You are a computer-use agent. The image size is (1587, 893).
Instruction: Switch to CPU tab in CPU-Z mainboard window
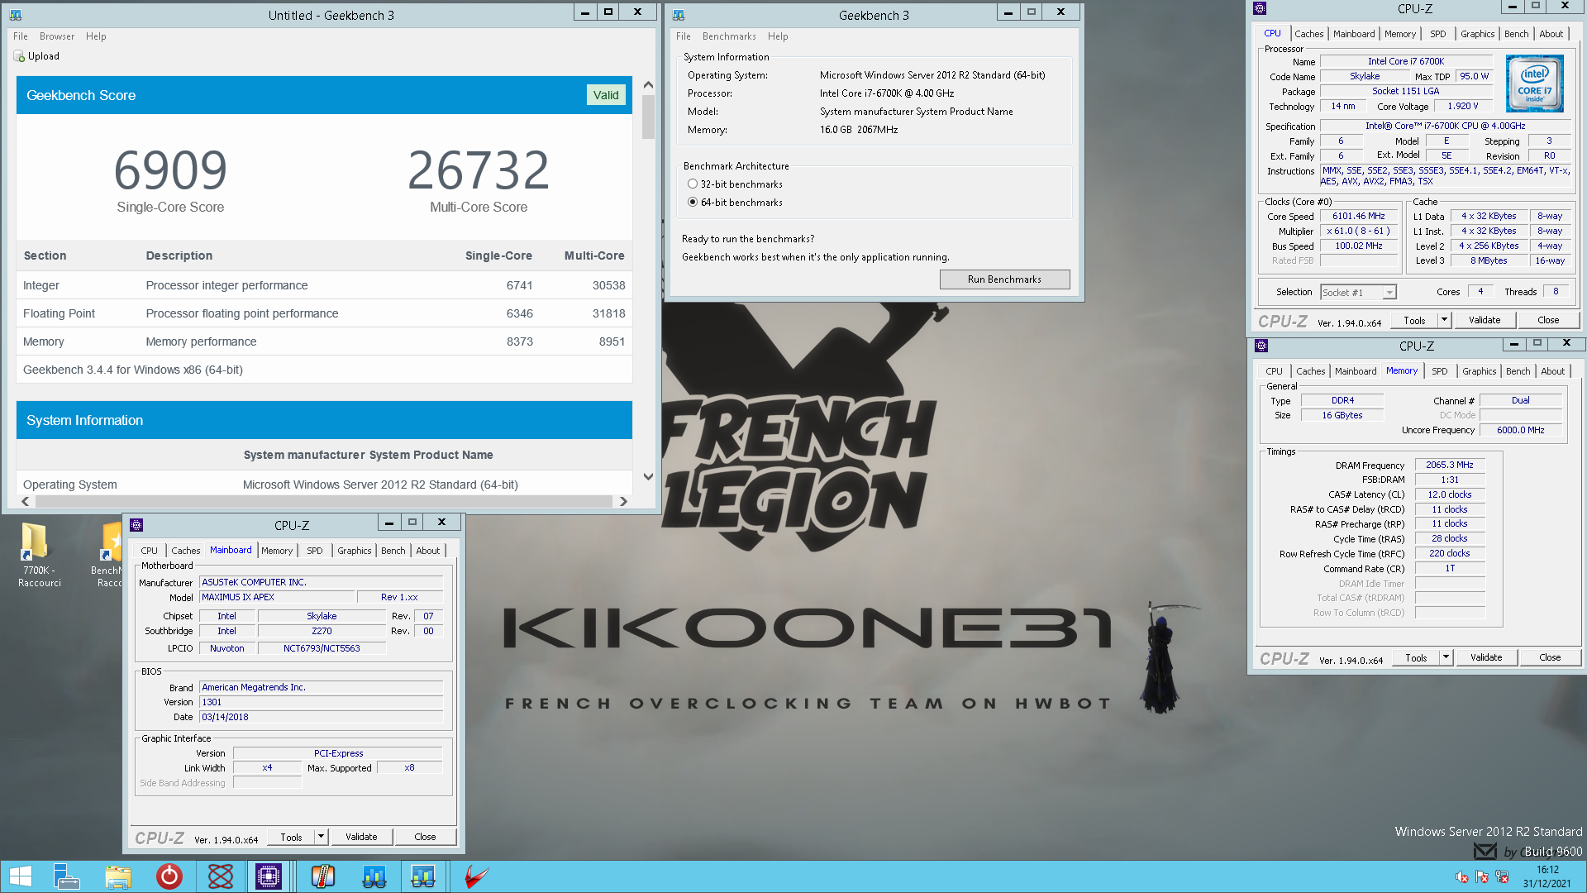(149, 551)
